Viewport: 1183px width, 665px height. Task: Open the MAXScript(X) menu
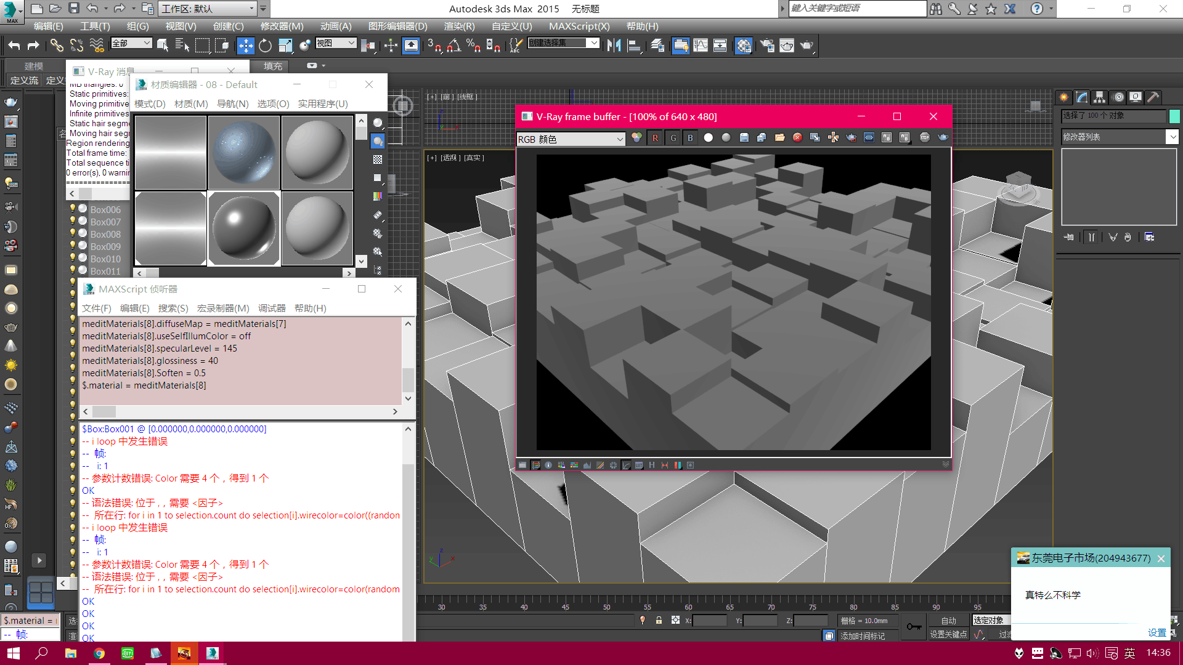(579, 26)
